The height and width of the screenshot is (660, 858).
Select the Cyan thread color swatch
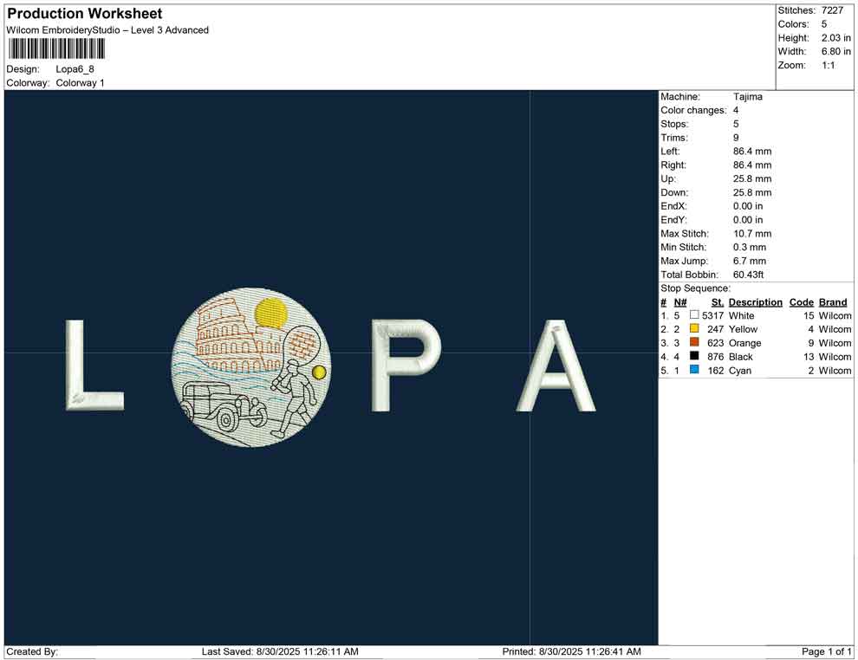[694, 371]
